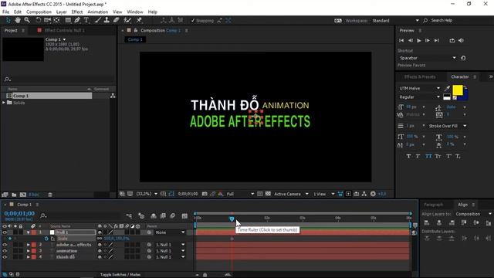Image resolution: width=494 pixels, height=278 pixels.
Task: Toggle Faux Bold style button
Action: 408,156
